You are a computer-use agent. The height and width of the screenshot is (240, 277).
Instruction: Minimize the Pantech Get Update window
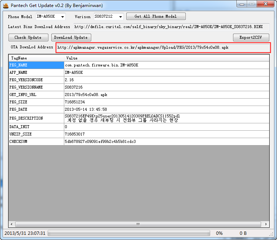tap(242, 4)
